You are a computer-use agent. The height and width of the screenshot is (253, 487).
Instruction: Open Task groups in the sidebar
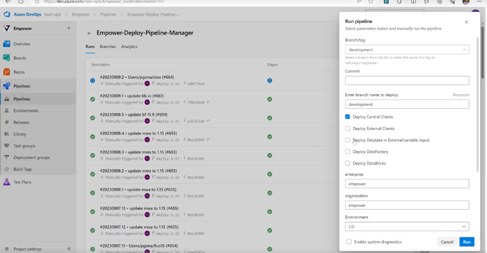coord(24,145)
